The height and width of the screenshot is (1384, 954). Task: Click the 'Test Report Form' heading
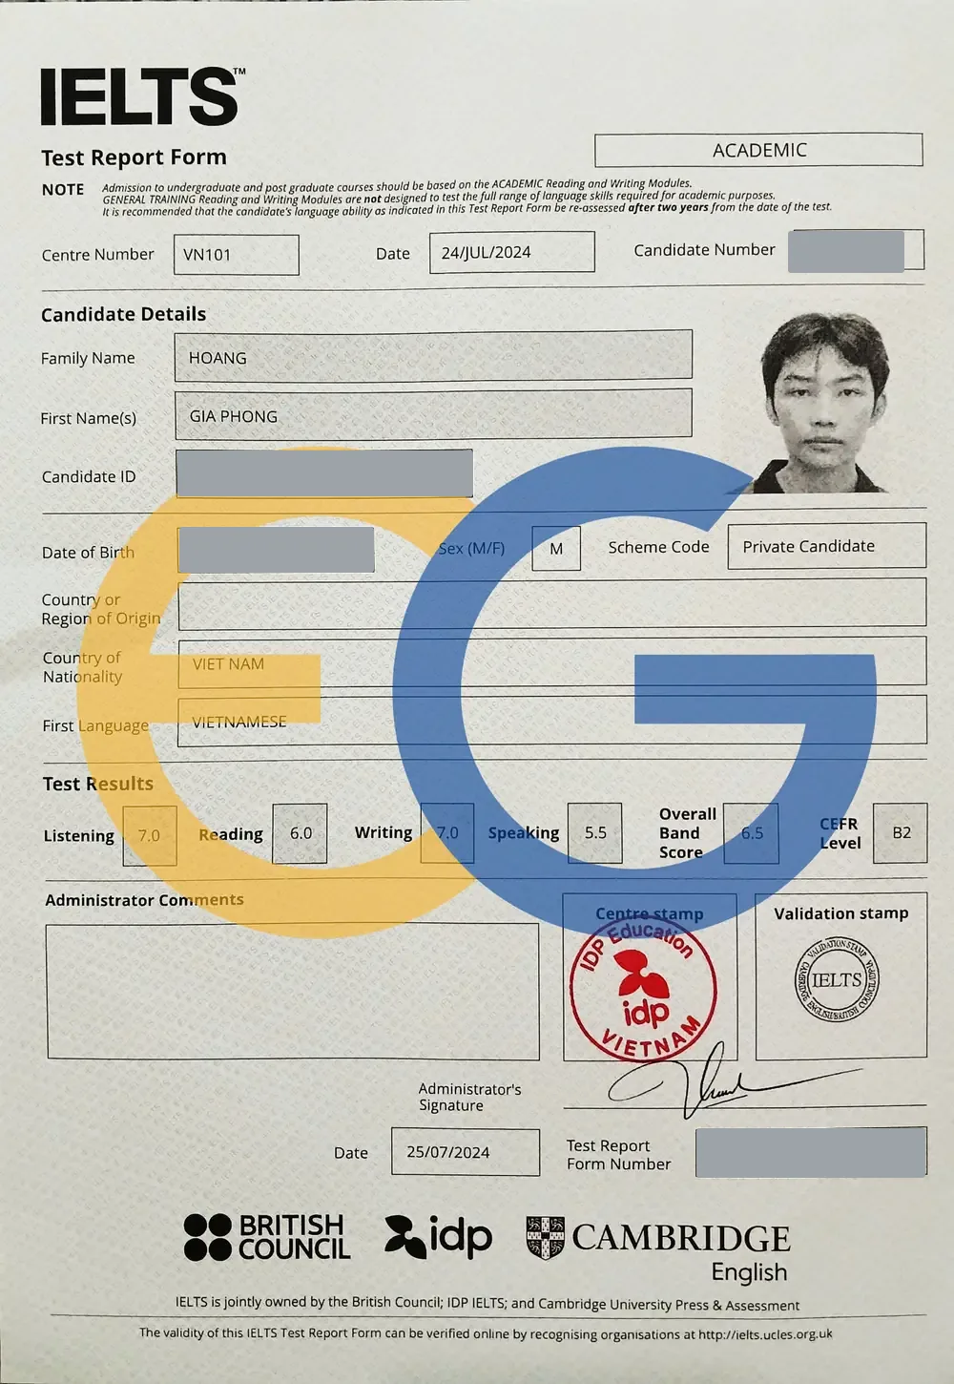[134, 157]
